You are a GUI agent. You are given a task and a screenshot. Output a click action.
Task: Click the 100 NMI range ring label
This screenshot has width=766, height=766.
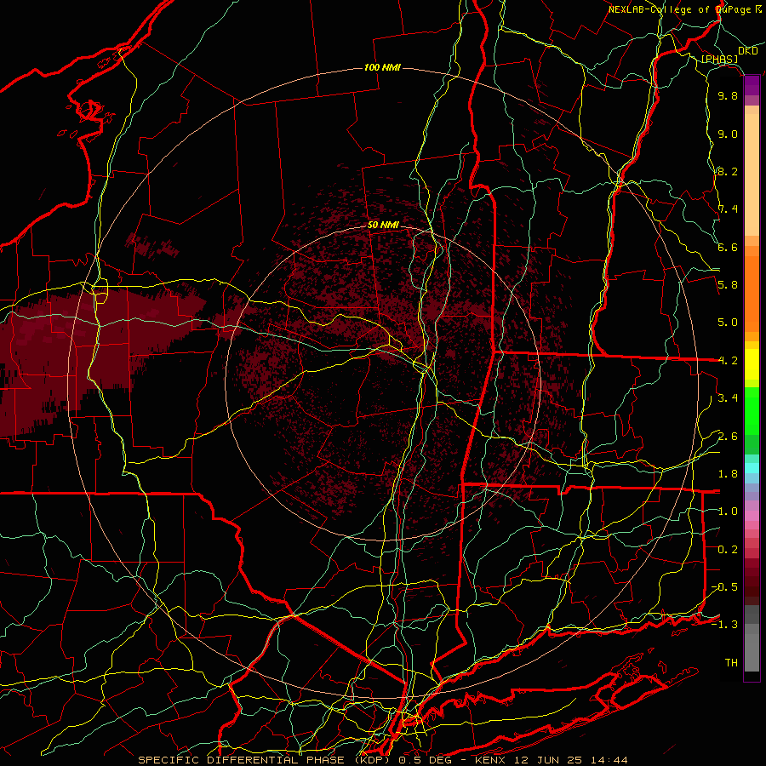[382, 67]
